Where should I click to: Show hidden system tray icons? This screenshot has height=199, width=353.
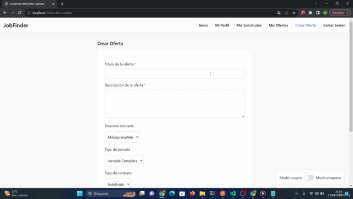tap(297, 193)
